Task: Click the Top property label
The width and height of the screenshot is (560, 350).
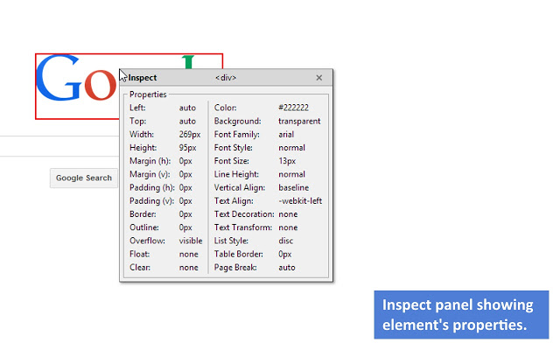Action: click(x=138, y=122)
